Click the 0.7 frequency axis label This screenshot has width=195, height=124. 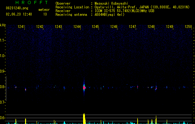(x=3, y=102)
